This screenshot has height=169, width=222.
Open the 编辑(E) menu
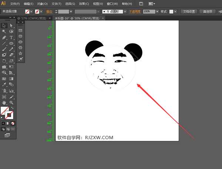click(28, 4)
